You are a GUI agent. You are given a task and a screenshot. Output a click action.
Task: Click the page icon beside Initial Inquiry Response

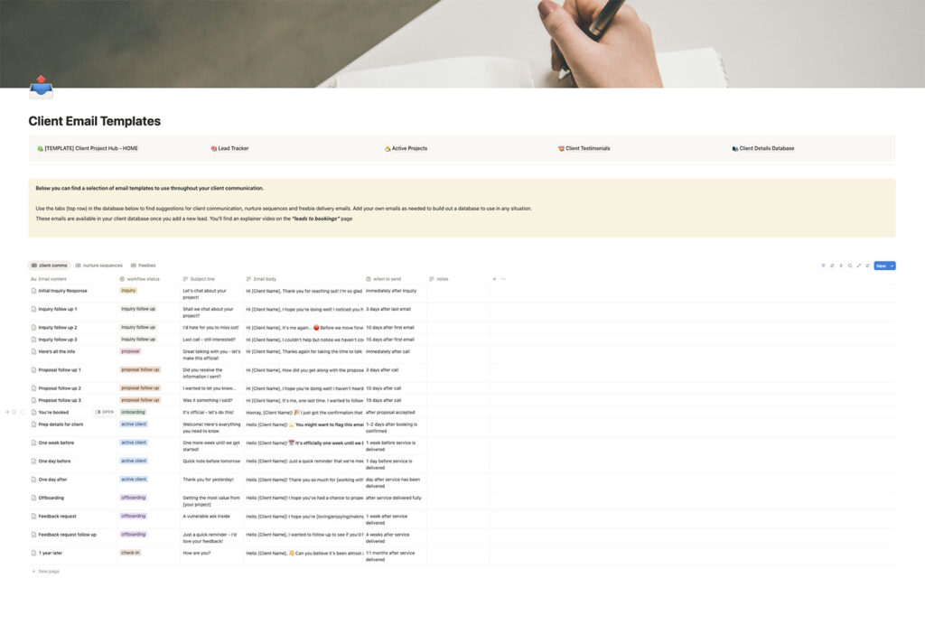pyautogui.click(x=33, y=290)
